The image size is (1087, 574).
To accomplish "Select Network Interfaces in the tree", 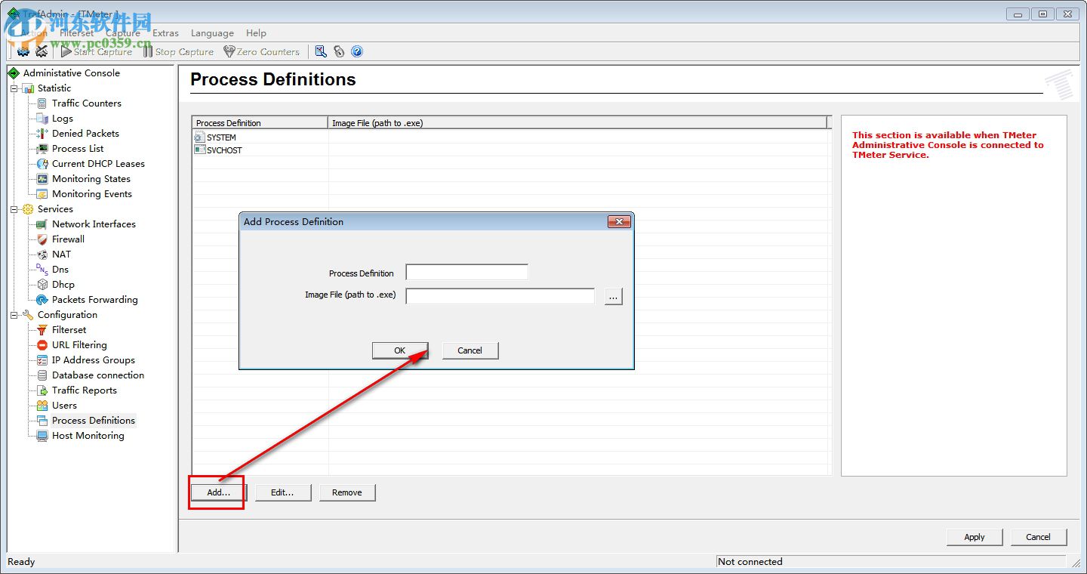I will point(94,224).
